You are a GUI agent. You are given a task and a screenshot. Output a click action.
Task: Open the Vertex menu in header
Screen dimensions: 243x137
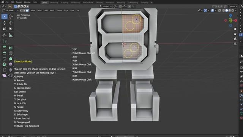click(59, 10)
